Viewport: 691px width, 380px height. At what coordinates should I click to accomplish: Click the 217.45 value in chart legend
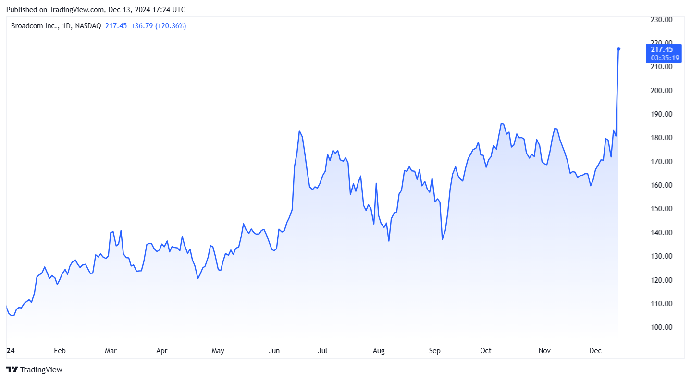[116, 26]
